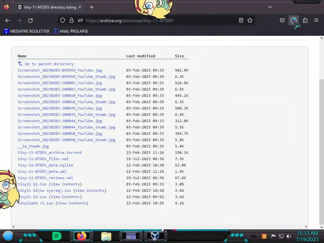Open Screenshot_20230203-100010_YouTube.jpg
Viewport: 324px width, 243px height.
[x=60, y=96]
